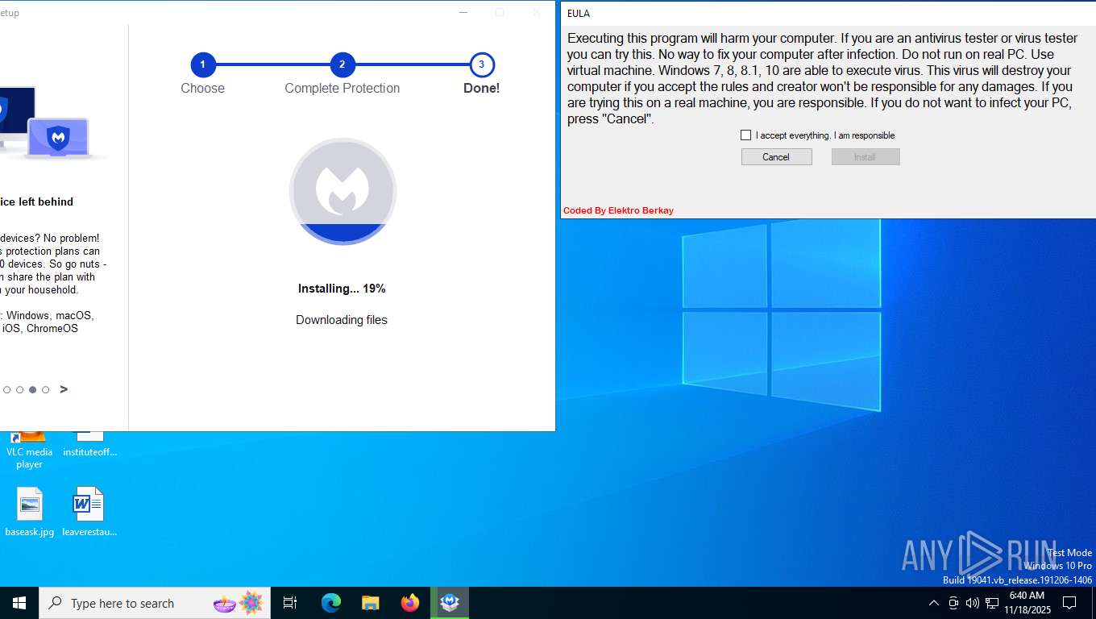1096x619 pixels.
Task: Open the baseask.jpg desktop file
Action: pos(29,512)
